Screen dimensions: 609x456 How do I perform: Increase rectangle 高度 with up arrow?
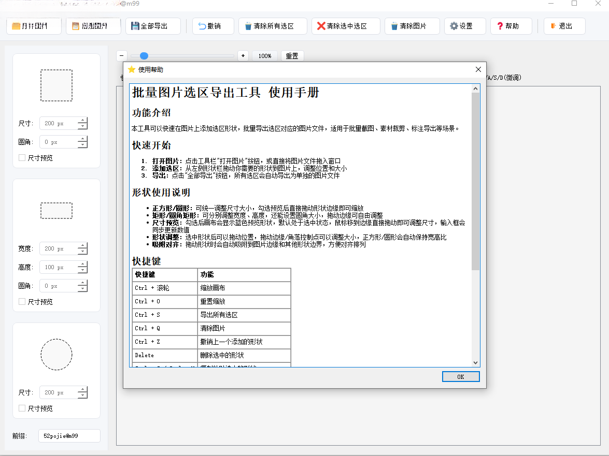coord(82,264)
